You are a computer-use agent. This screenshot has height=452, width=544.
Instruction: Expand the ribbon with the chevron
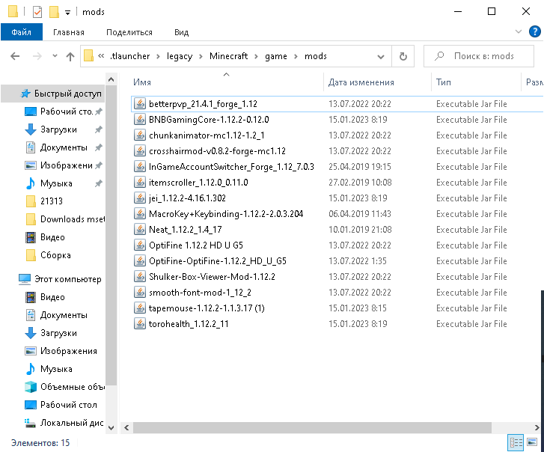coord(519,31)
